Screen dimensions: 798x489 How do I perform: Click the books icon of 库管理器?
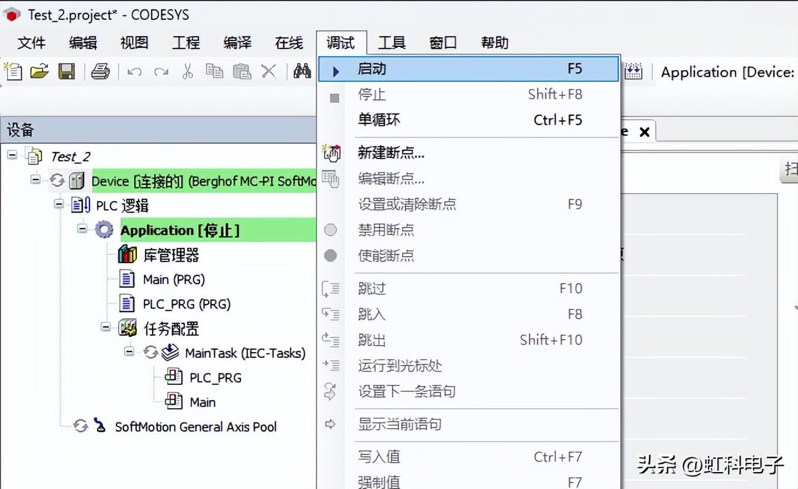coord(128,254)
